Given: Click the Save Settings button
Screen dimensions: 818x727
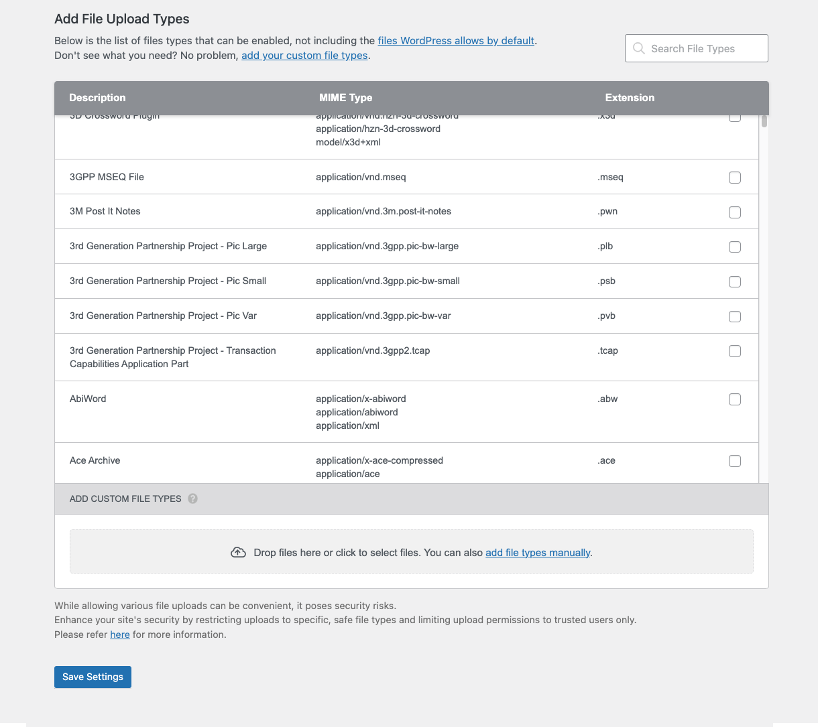Looking at the screenshot, I should click(93, 677).
